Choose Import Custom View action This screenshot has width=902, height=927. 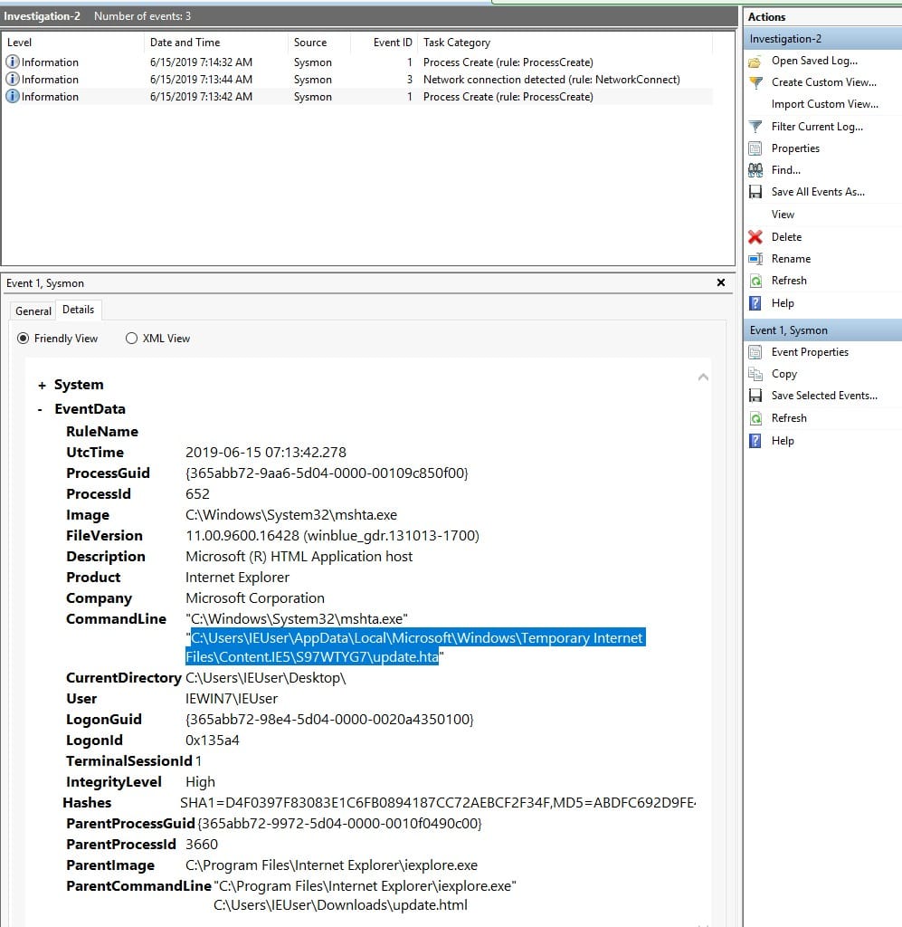824,105
